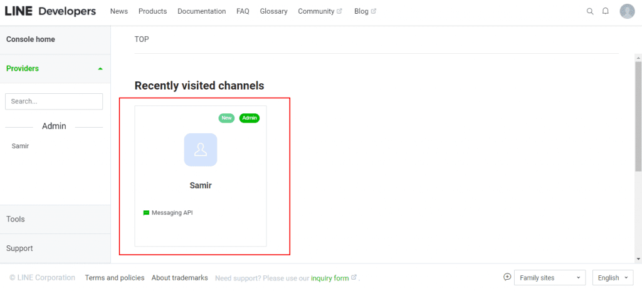Click the inquiry form external icon
The image size is (642, 291).
click(354, 277)
